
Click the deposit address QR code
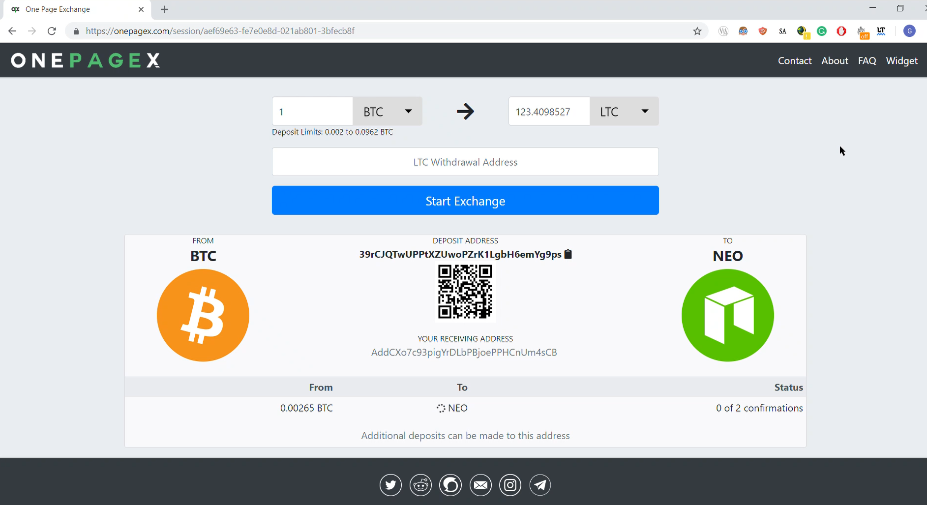[x=465, y=292]
